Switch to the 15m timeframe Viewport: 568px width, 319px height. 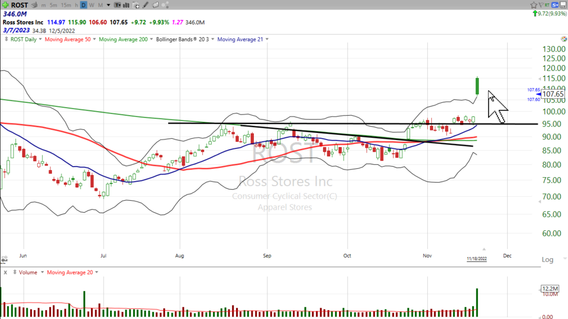66,5
